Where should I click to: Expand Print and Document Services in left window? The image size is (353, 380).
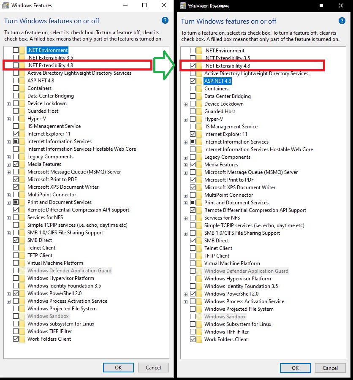coord(9,203)
